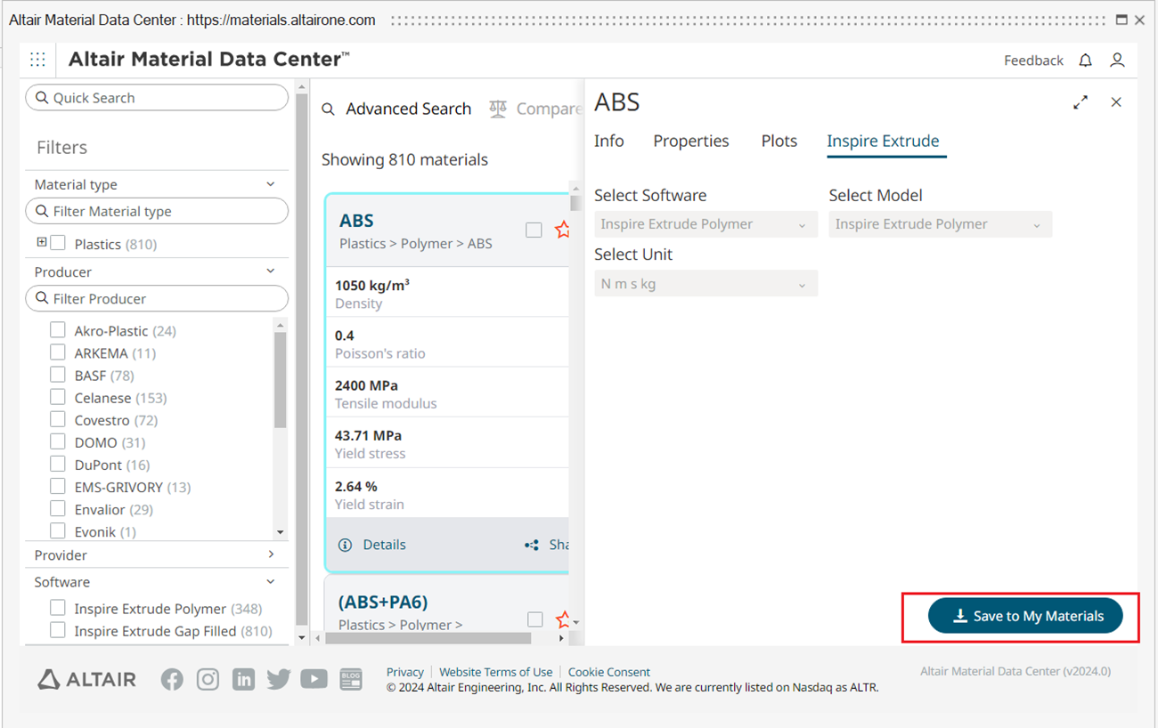Click the Filter Producer input field

[157, 298]
